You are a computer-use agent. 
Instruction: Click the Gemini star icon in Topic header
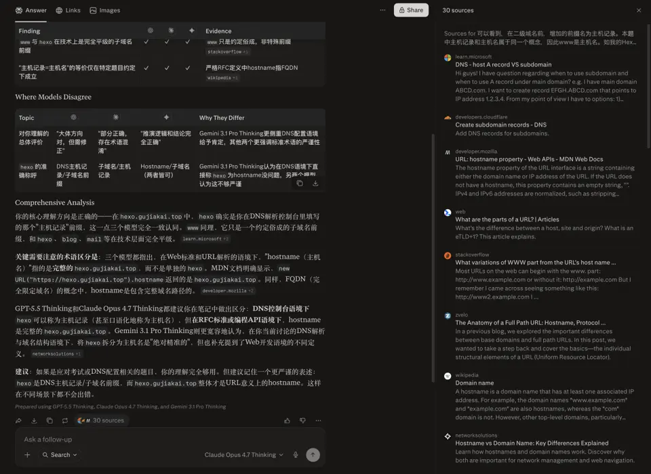coord(166,117)
